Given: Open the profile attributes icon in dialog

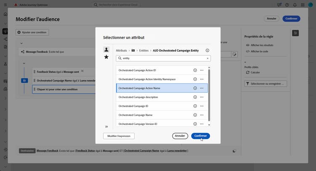Looking at the screenshot, I should [x=106, y=50].
